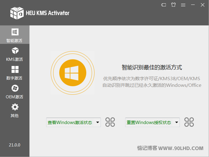Click the heading 智能识别最佳的激活方式

click(152, 67)
